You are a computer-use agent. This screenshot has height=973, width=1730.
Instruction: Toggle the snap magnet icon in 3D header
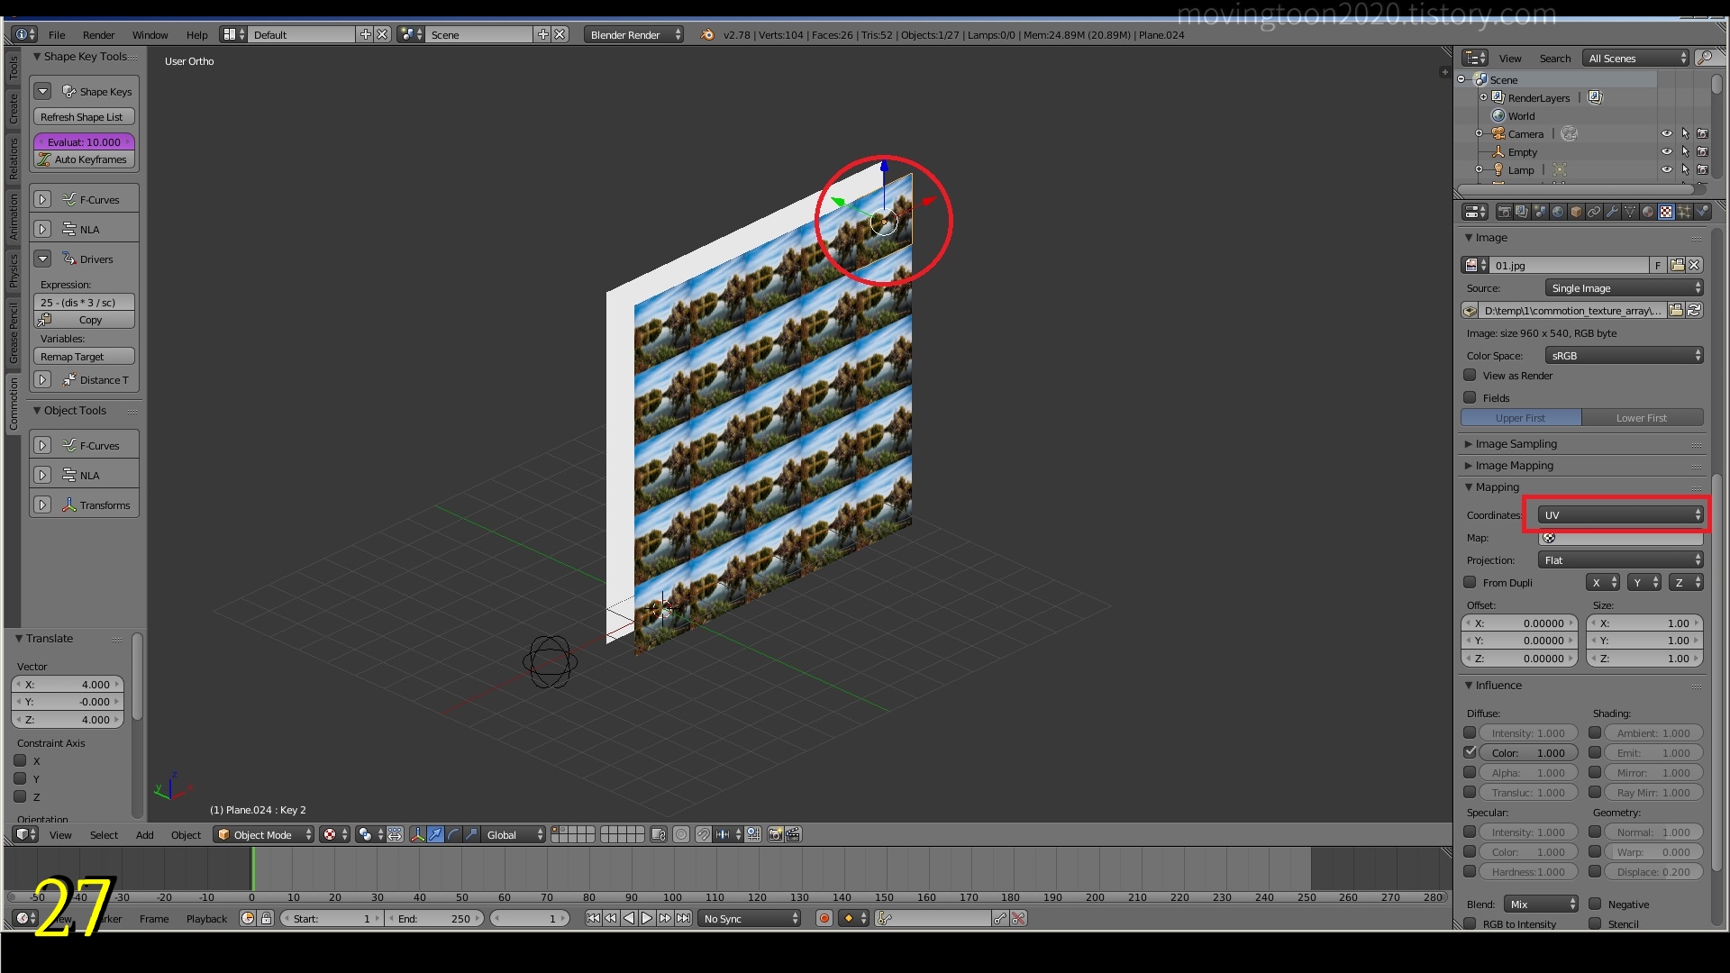pos(703,834)
